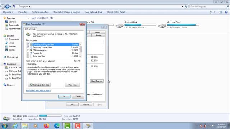Click Uninstall or change a program

pos(67,12)
